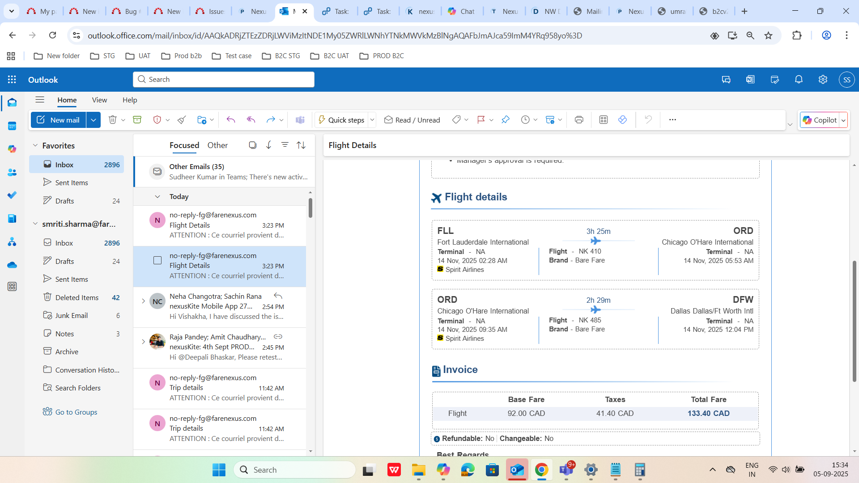Image resolution: width=859 pixels, height=483 pixels.
Task: Switch to the Other inbox tab
Action: 217,145
